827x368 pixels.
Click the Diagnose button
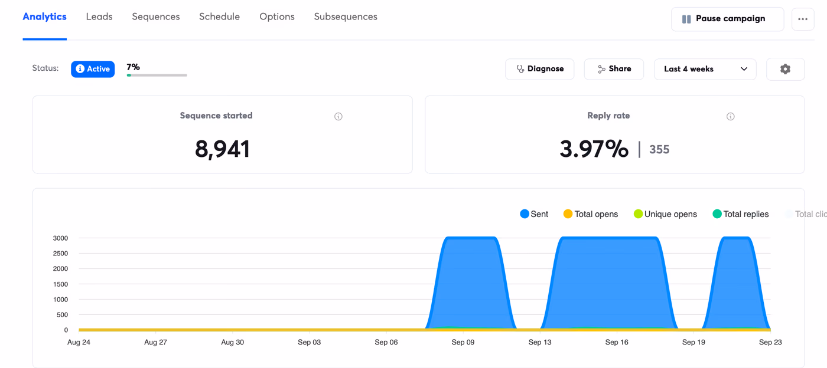pos(540,69)
